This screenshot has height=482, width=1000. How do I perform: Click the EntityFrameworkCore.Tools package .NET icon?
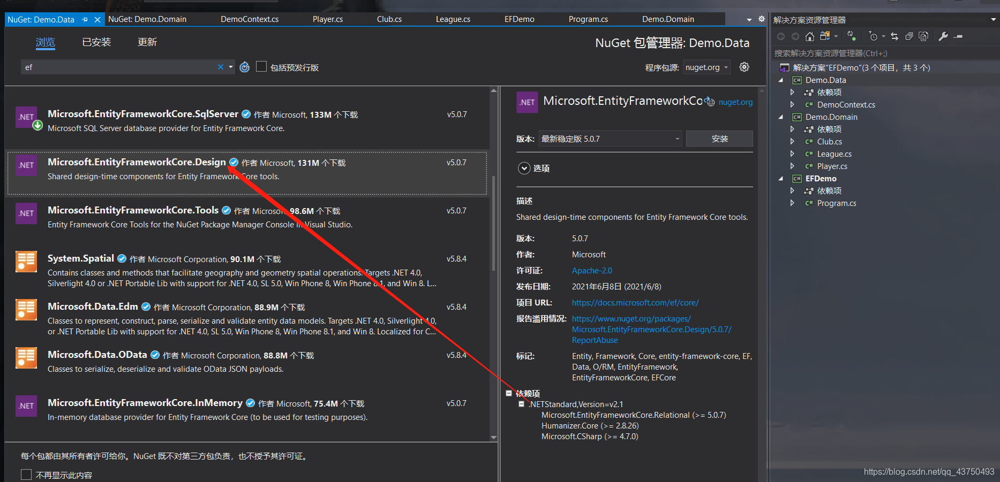26,213
